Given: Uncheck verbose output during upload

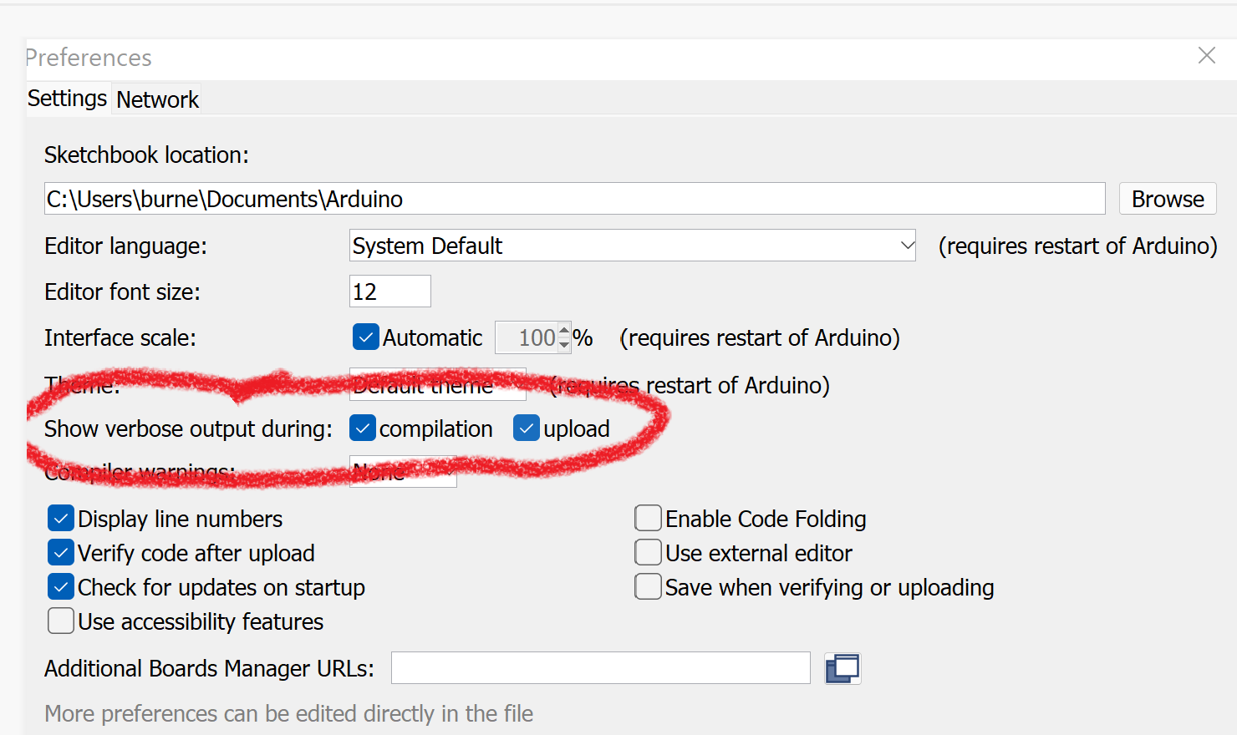Looking at the screenshot, I should 527,428.
